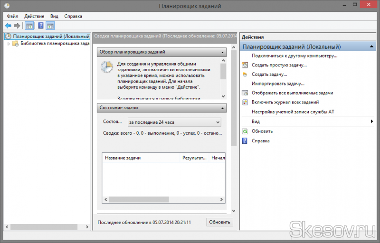Click the help icon beside Справка action
This screenshot has width=380, height=243.
click(245, 140)
